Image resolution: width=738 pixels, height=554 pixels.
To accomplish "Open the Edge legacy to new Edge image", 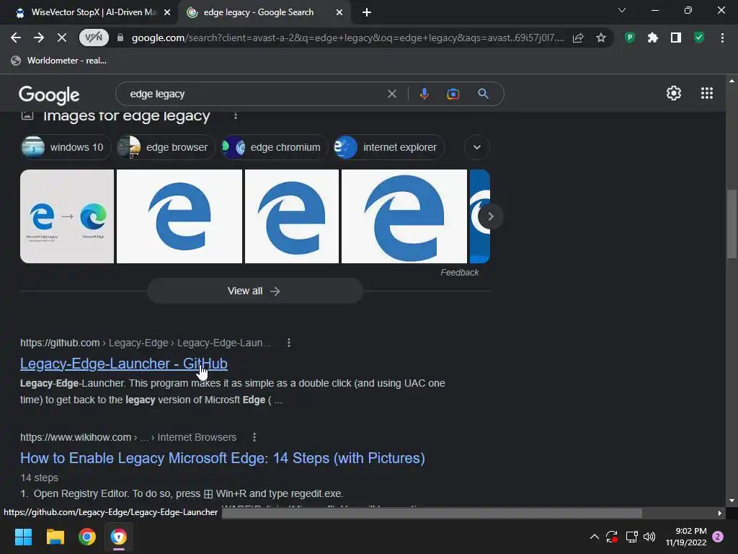I will pos(67,216).
